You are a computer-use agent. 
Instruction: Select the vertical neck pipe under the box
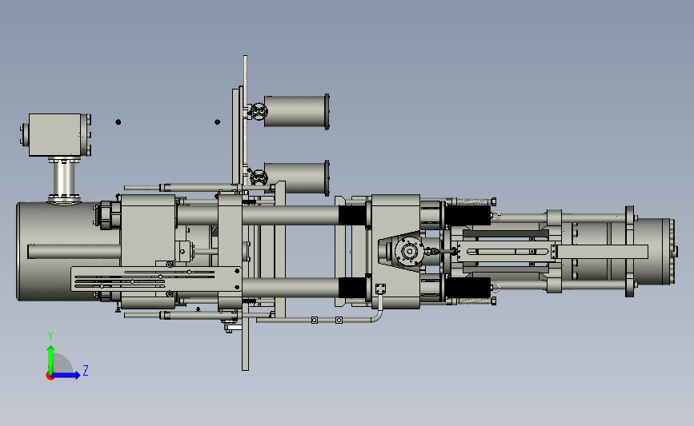[64, 180]
